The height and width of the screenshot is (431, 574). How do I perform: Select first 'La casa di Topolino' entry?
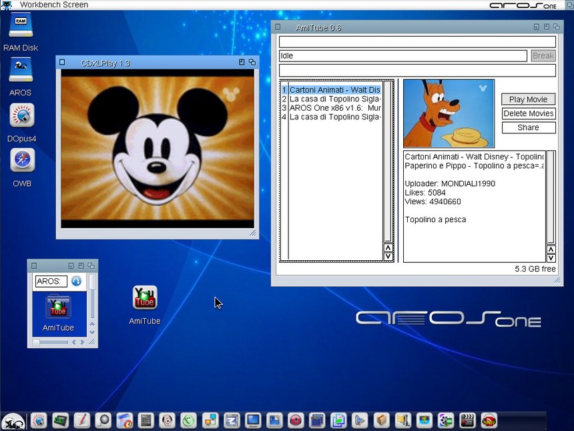335,99
